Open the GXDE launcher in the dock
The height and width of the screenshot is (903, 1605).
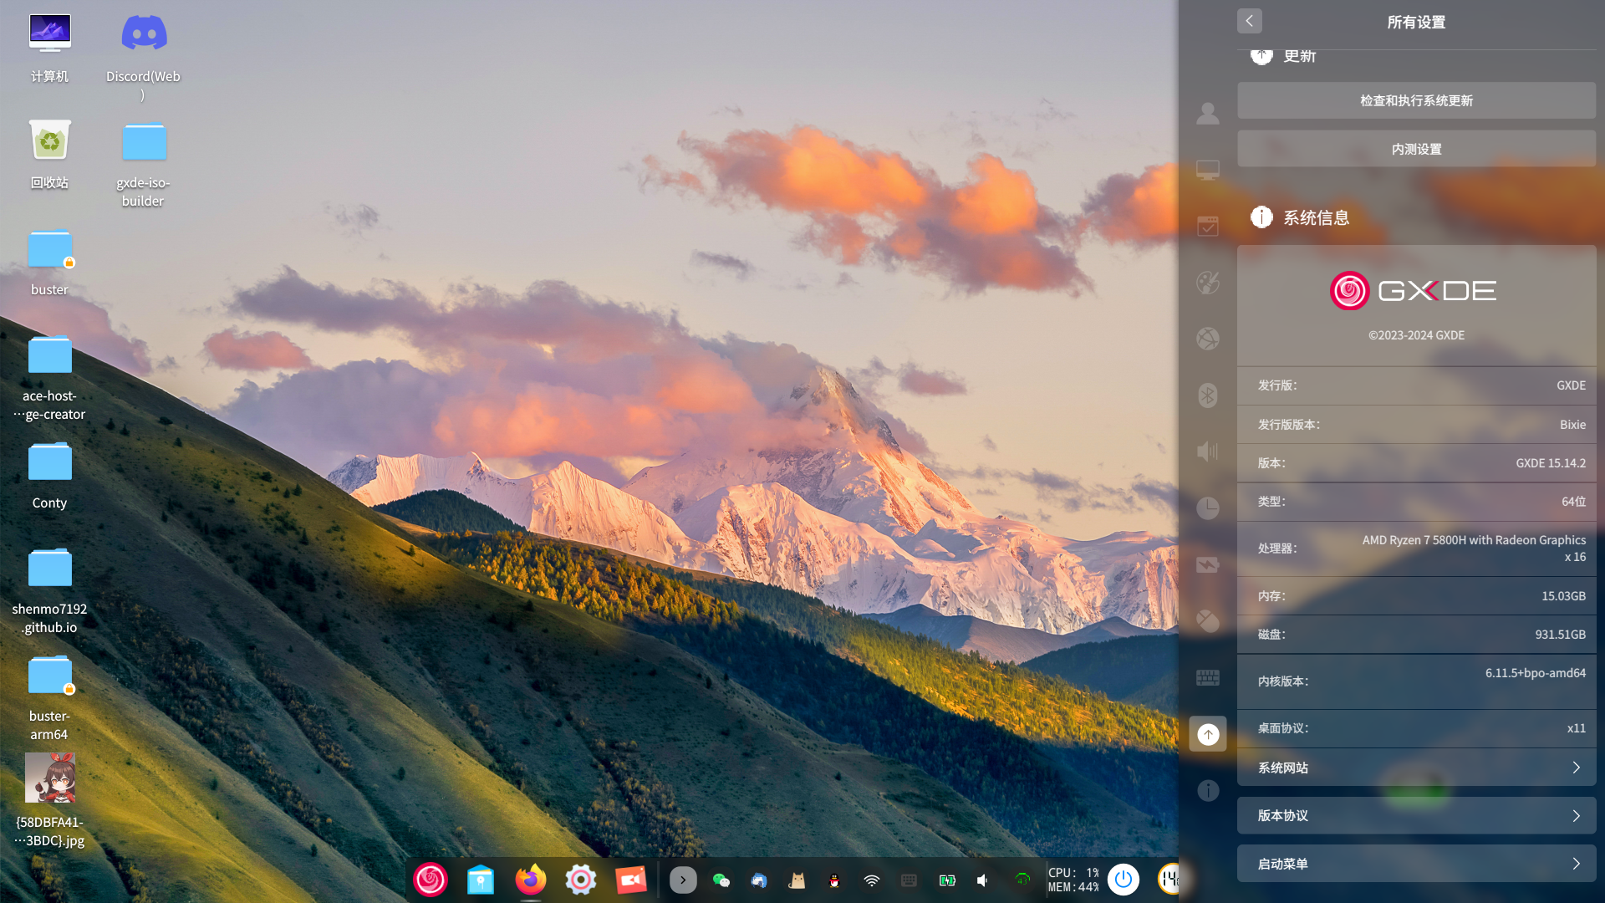[x=431, y=880]
